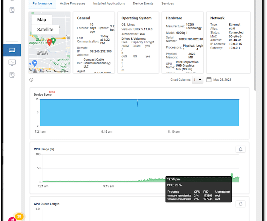267x221 pixels.
Task: Click the Hardware card heading
Action: click(174, 18)
